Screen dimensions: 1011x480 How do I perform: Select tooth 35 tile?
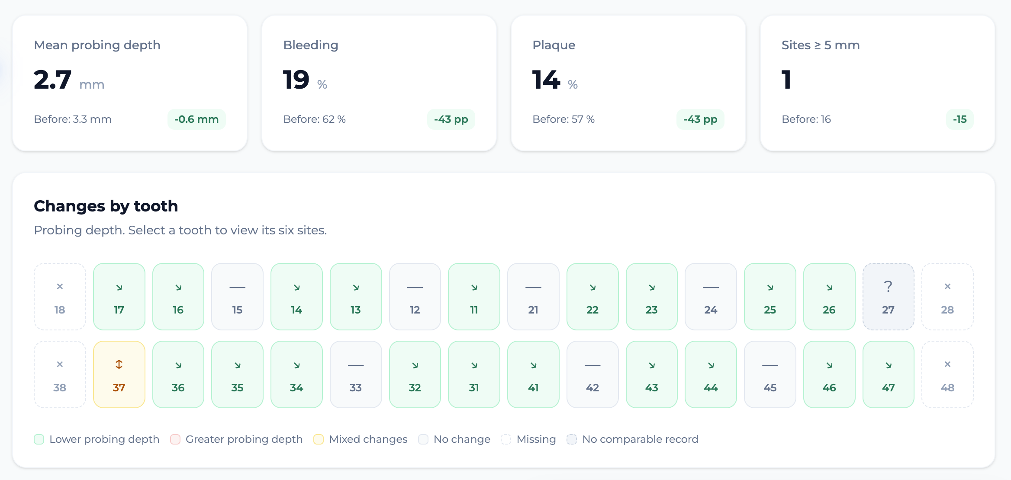pyautogui.click(x=237, y=374)
